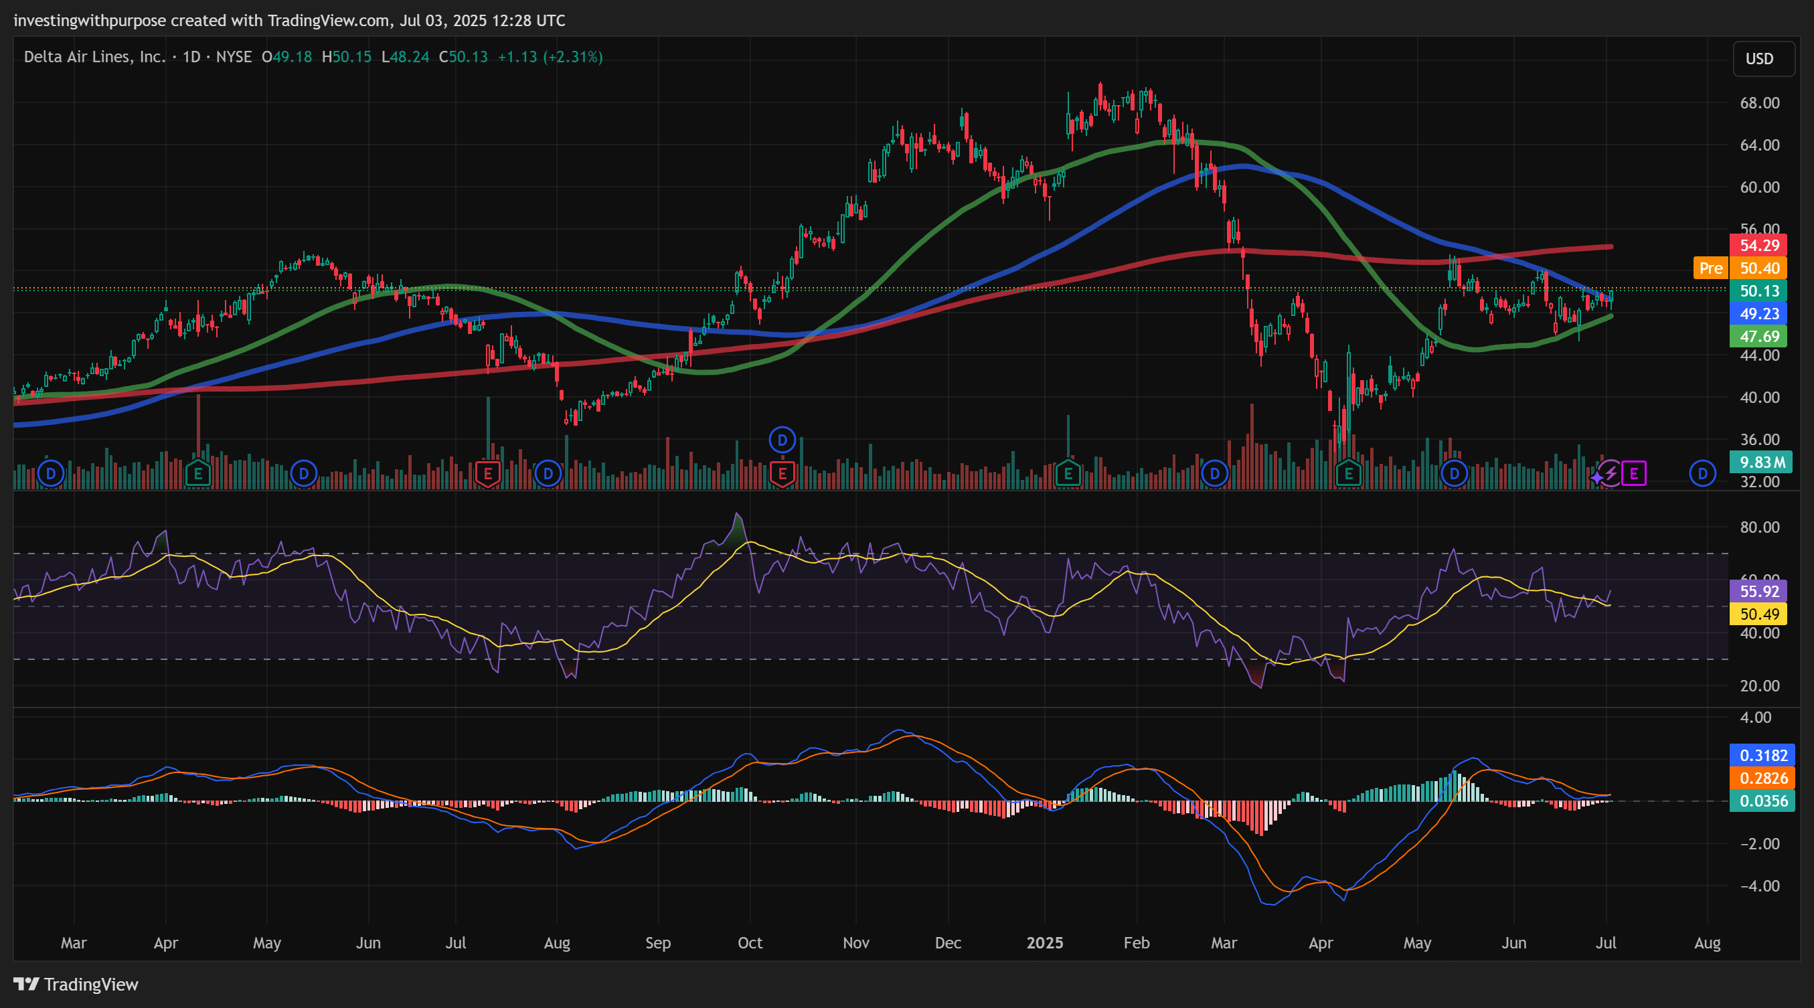
Task: Click the blue 49.23 moving average label
Action: [1759, 314]
